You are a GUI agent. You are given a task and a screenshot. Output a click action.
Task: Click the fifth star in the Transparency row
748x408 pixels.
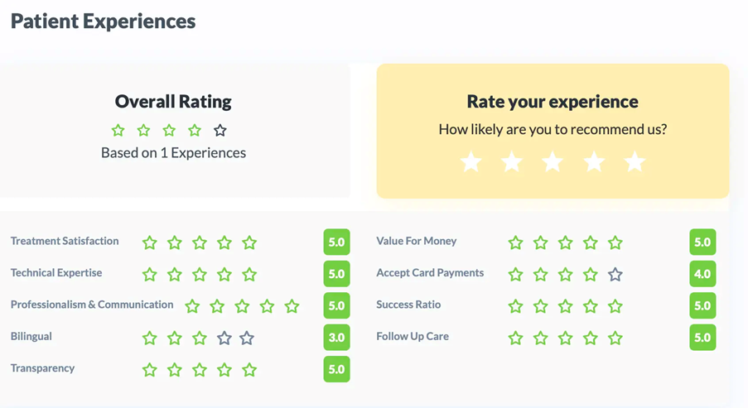point(249,370)
